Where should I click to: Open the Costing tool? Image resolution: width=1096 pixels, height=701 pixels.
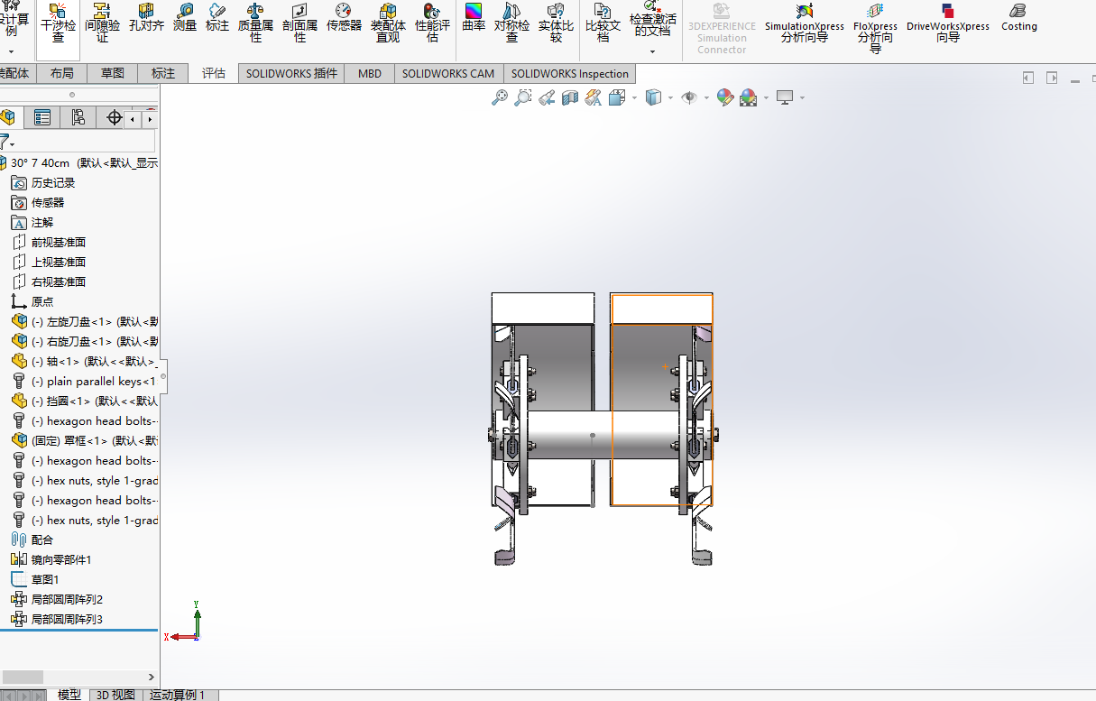coord(1019,18)
